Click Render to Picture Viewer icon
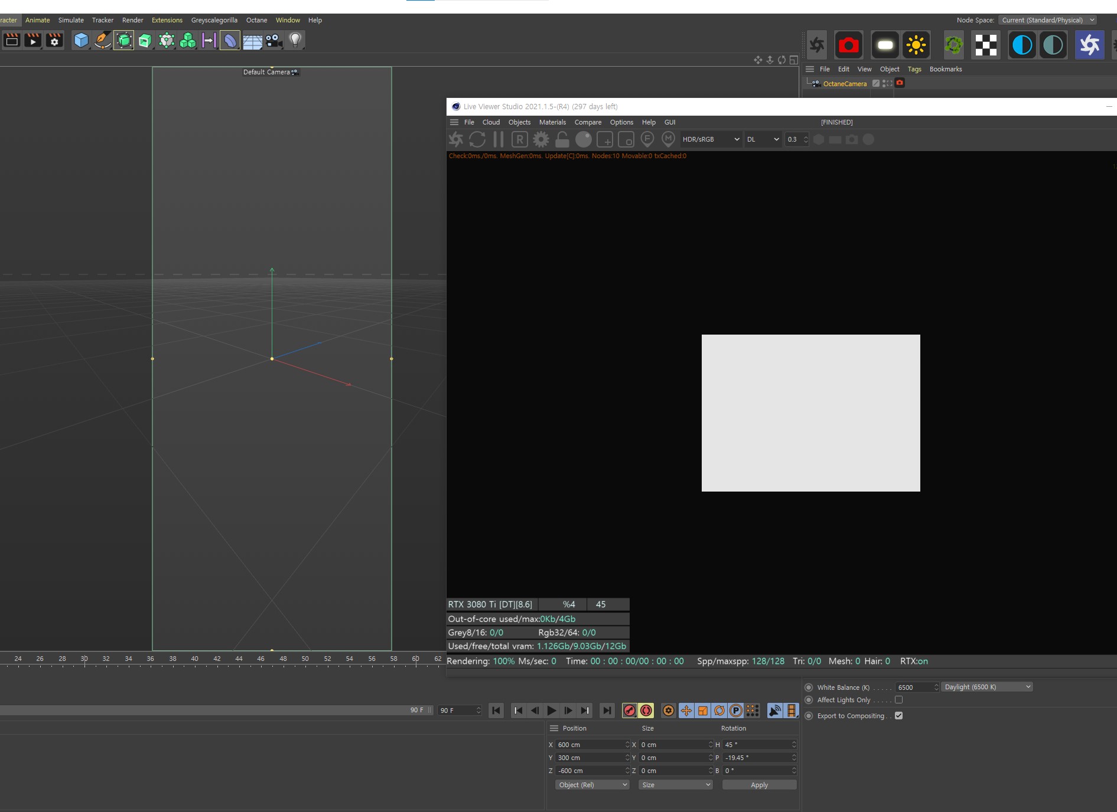The width and height of the screenshot is (1117, 812). click(x=33, y=40)
